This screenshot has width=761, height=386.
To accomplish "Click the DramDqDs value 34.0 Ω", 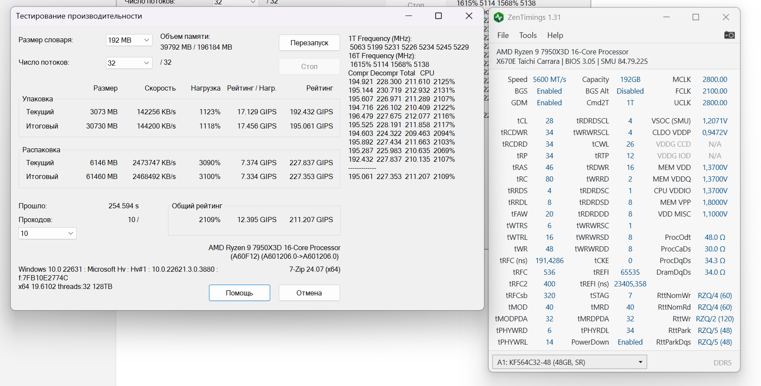I will (x=715, y=272).
